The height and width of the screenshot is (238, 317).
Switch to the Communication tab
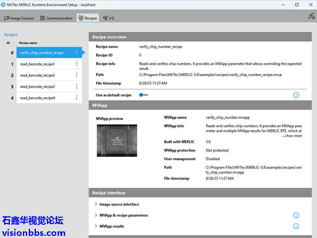coord(56,18)
